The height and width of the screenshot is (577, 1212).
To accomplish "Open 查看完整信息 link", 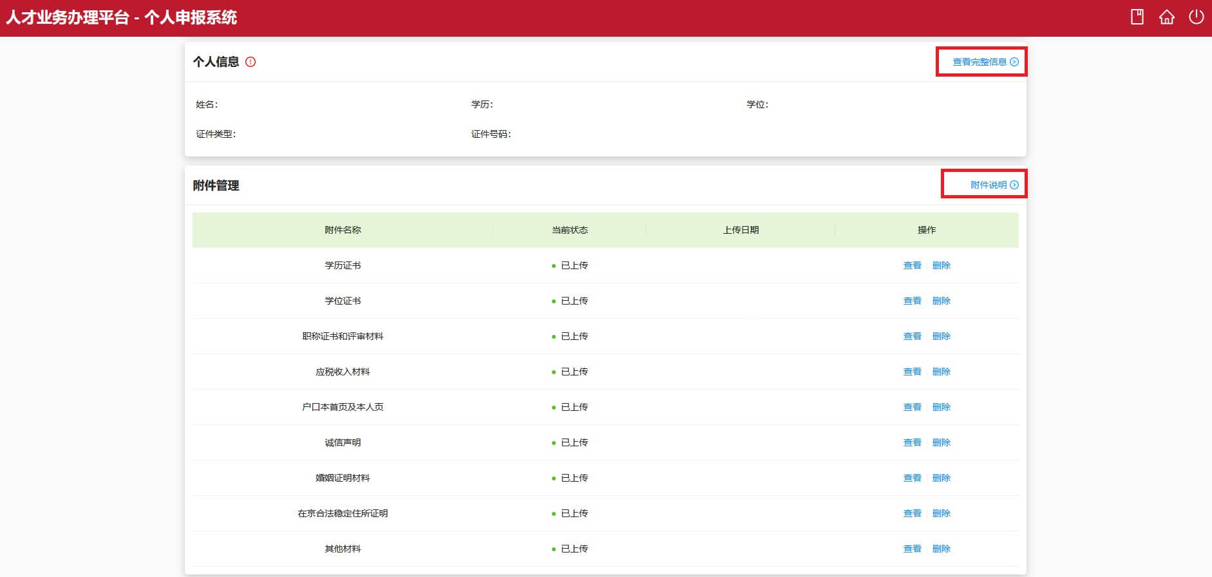I will 985,62.
